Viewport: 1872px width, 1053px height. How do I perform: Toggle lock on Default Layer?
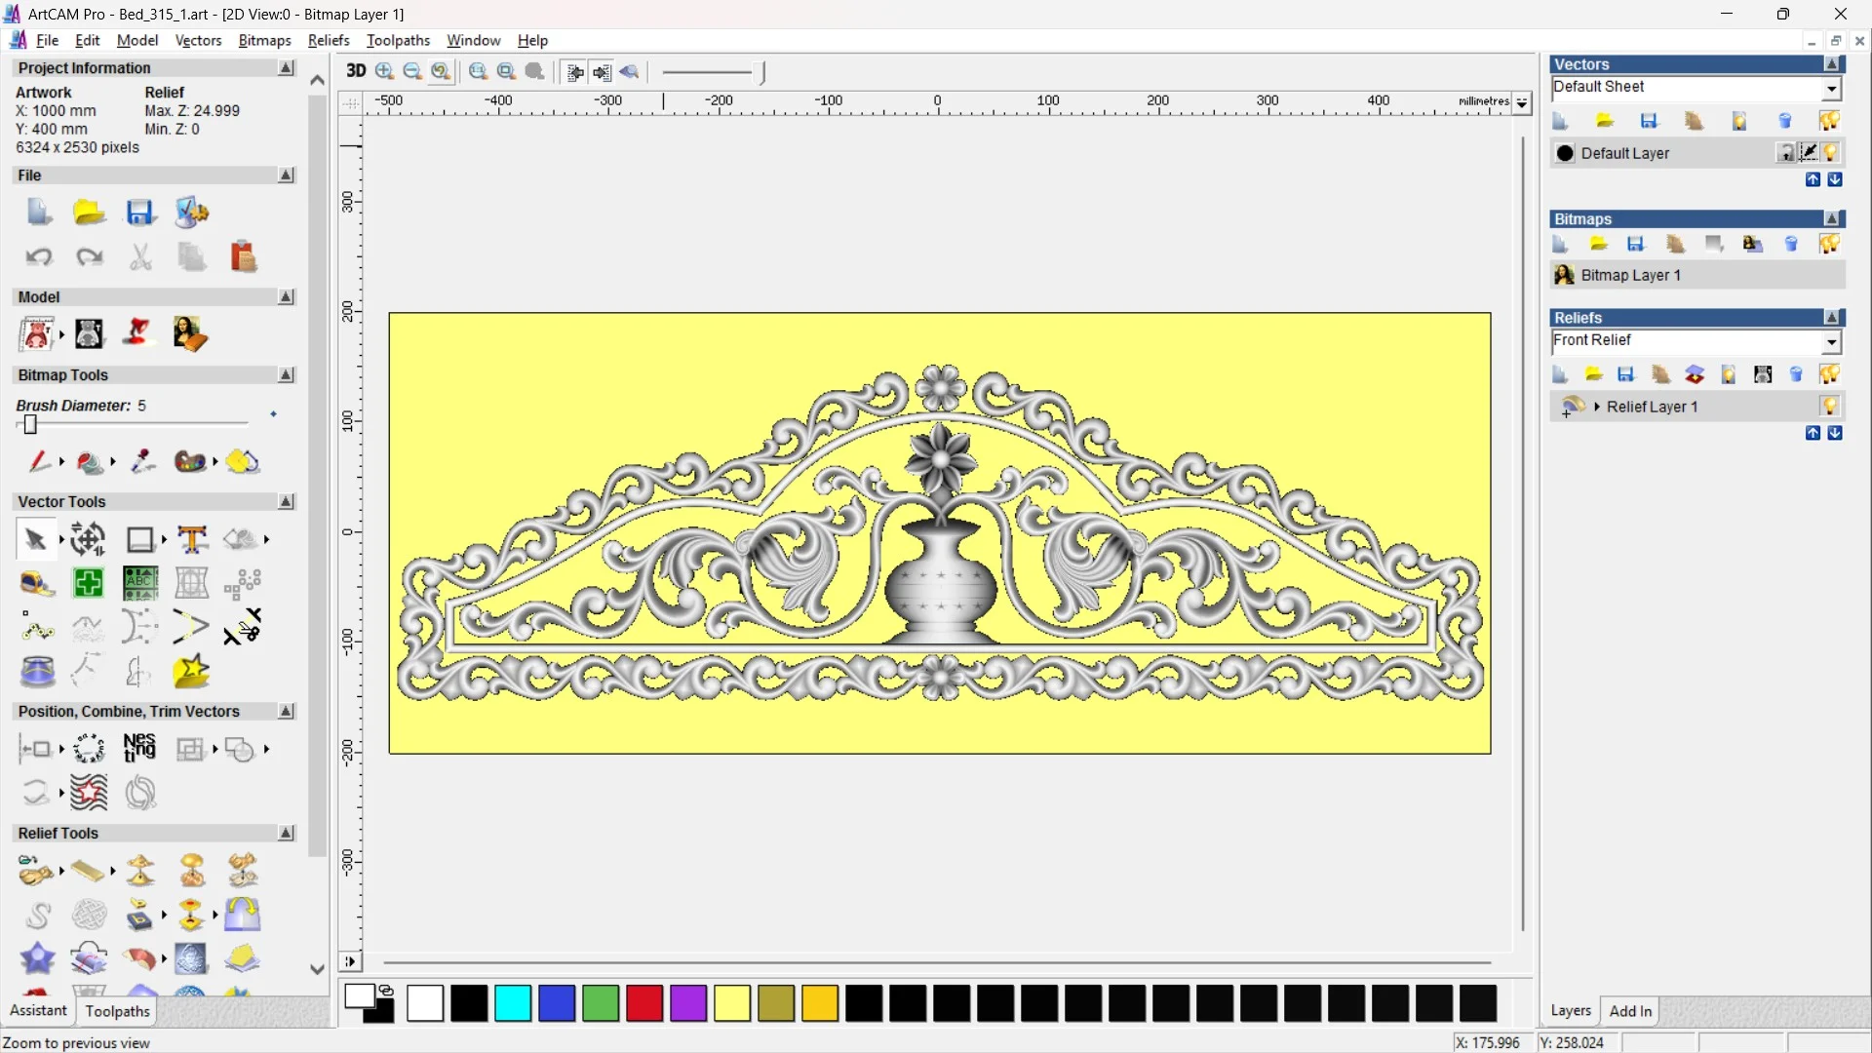1785,153
